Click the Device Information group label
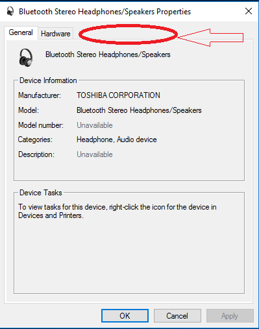The height and width of the screenshot is (329, 259). click(x=48, y=80)
